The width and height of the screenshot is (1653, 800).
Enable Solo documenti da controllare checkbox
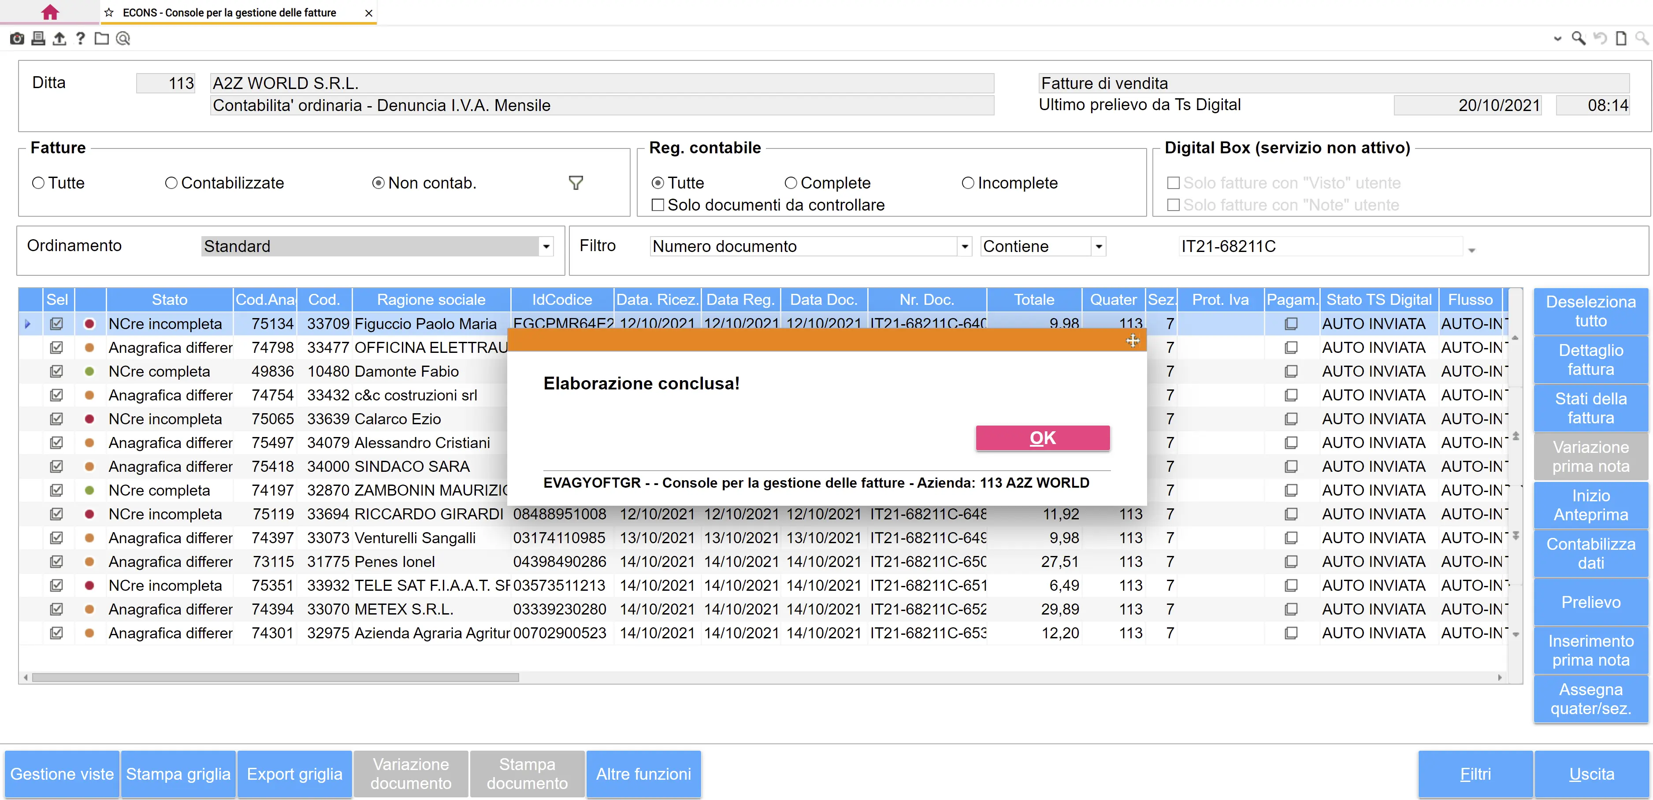click(658, 205)
